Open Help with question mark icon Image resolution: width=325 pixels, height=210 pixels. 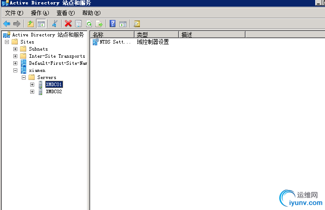pos(112,24)
